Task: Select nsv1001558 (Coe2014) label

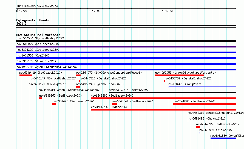Action: coord(33,55)
